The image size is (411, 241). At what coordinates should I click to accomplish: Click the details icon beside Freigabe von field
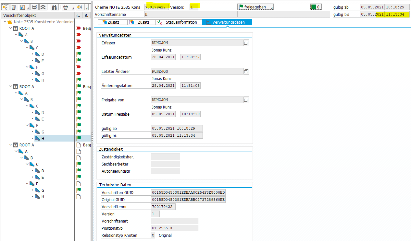click(246, 100)
